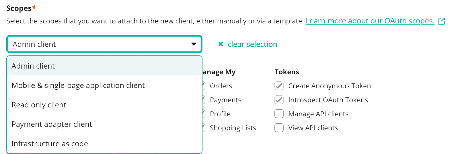This screenshot has height=154, width=466.
Task: Choose the Infrastructure as code template
Action: (x=50, y=144)
